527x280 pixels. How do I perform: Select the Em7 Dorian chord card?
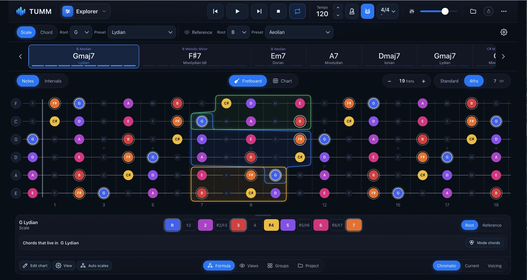click(x=278, y=56)
